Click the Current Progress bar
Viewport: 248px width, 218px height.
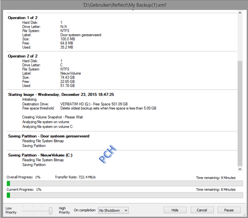(x=124, y=195)
